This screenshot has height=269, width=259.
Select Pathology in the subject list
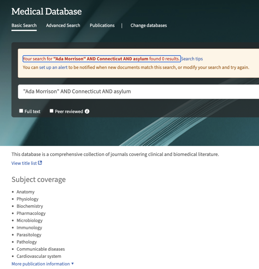[26, 242]
